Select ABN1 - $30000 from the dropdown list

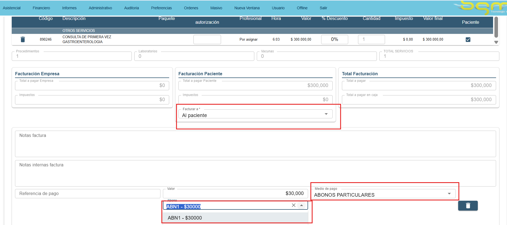pos(185,218)
